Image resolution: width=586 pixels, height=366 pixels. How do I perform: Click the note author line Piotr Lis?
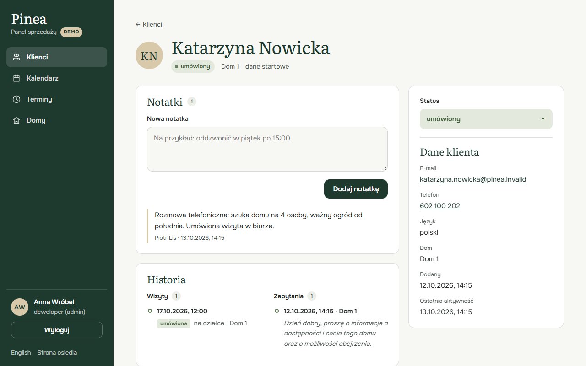(190, 238)
